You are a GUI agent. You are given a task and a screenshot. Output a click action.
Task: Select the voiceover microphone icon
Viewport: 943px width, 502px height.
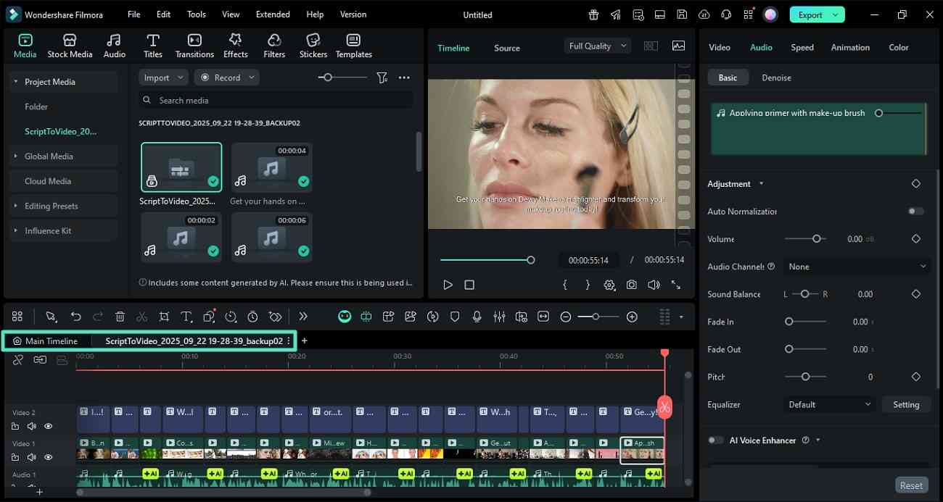tap(477, 317)
